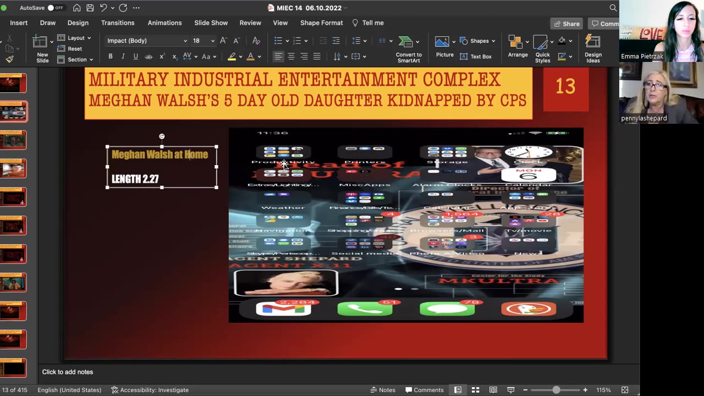This screenshot has width=704, height=396.
Task: Save the presentation with the disk icon
Action: click(90, 8)
